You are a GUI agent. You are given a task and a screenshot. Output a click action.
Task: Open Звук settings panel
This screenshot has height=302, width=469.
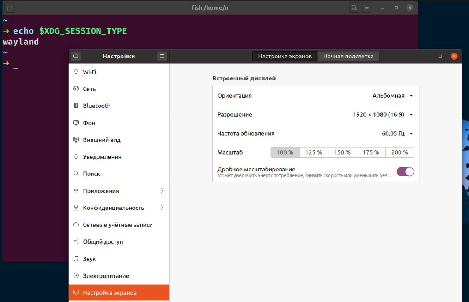[x=119, y=258]
